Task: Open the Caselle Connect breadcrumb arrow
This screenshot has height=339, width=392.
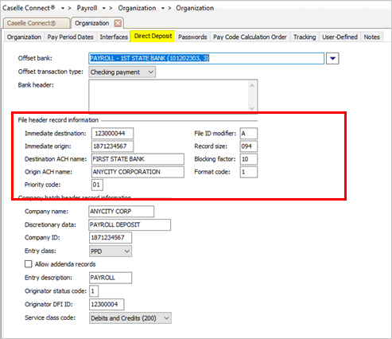Action: pyautogui.click(x=63, y=8)
